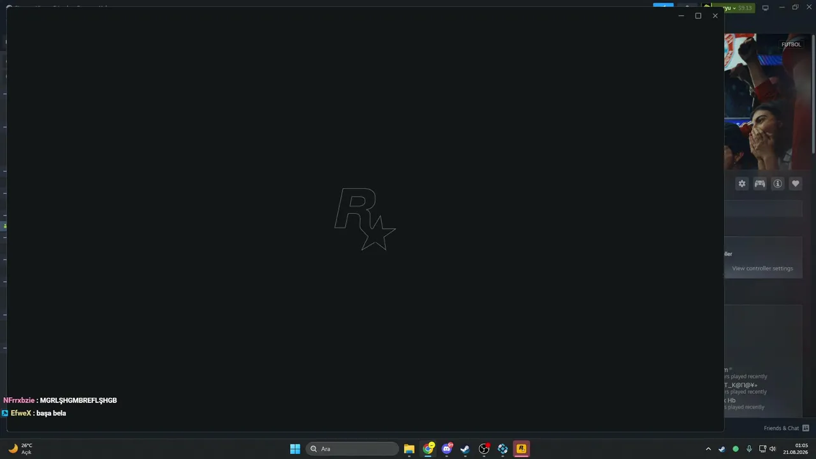Open Windows Start menu
Image resolution: width=816 pixels, height=459 pixels.
(295, 449)
